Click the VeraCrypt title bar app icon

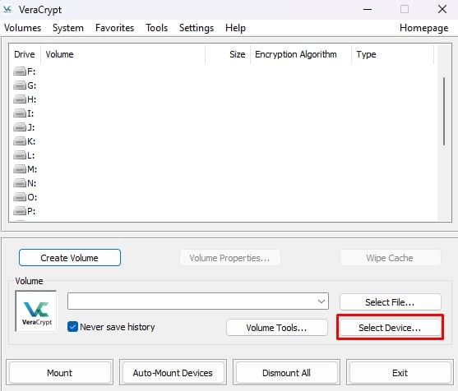pos(7,9)
